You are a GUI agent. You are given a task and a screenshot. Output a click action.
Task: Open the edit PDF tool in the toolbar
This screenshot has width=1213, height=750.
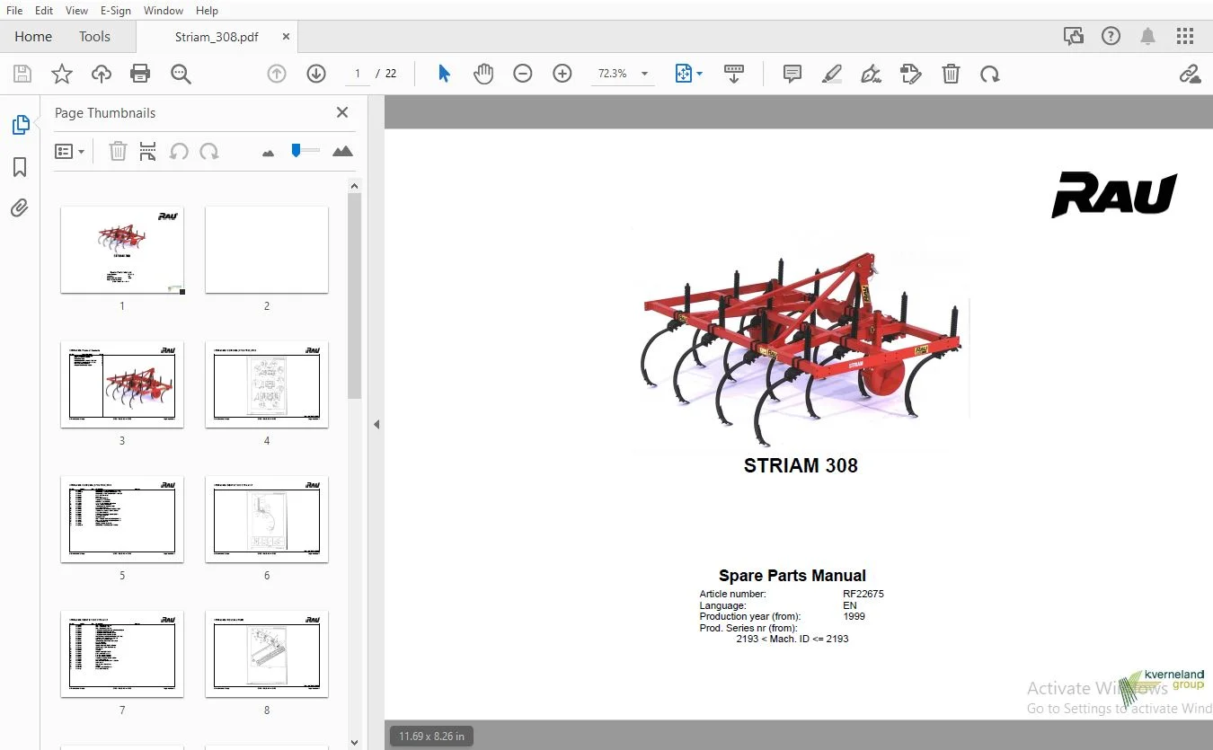coord(911,74)
